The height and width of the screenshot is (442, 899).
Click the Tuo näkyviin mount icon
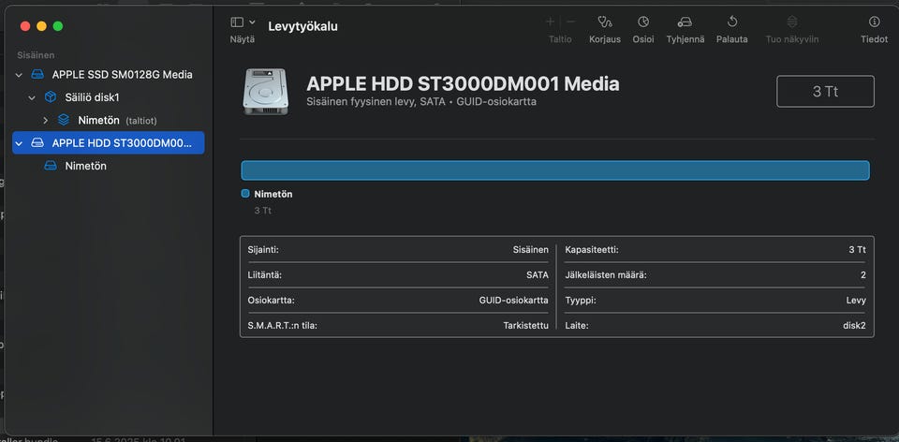pos(792,22)
